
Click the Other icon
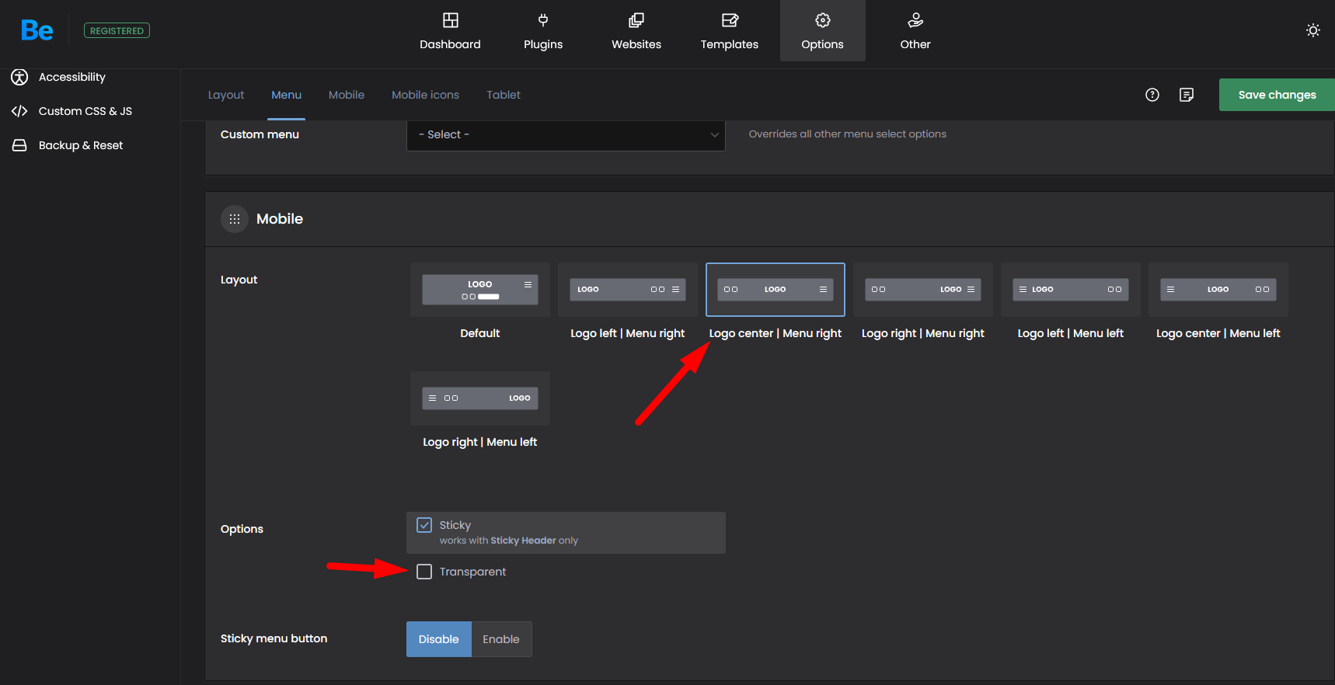coord(915,20)
